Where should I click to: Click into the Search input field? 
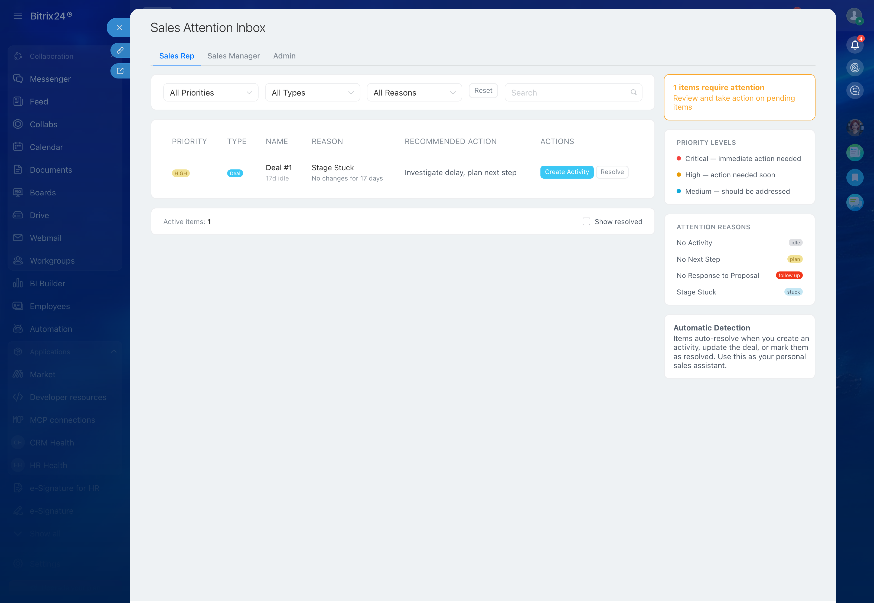pos(567,93)
